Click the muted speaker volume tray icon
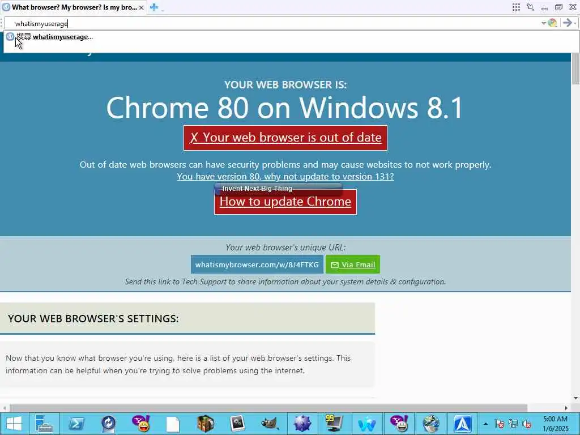The image size is (580, 435). tap(527, 424)
